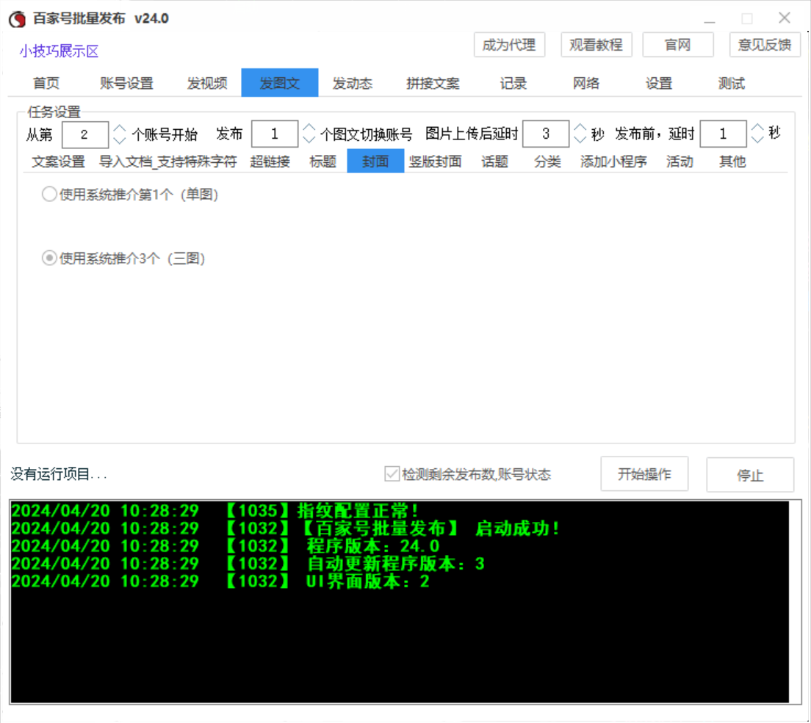811x723 pixels.
Task: Increase 发布前延时 seconds
Action: 757,128
